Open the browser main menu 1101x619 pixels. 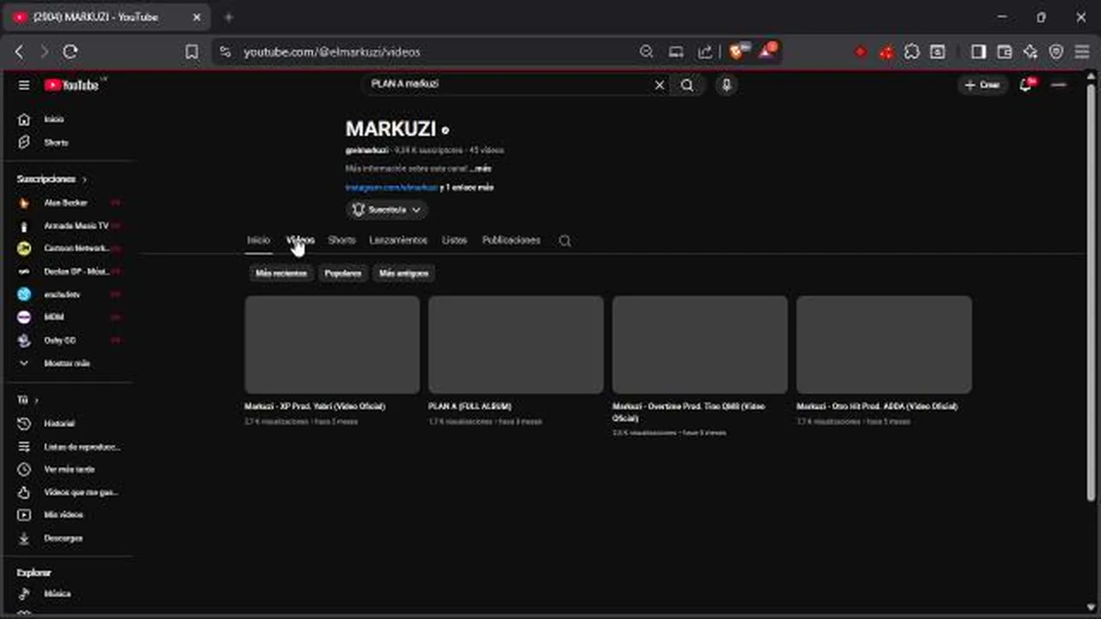point(1082,52)
